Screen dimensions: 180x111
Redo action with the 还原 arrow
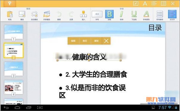click(71, 14)
